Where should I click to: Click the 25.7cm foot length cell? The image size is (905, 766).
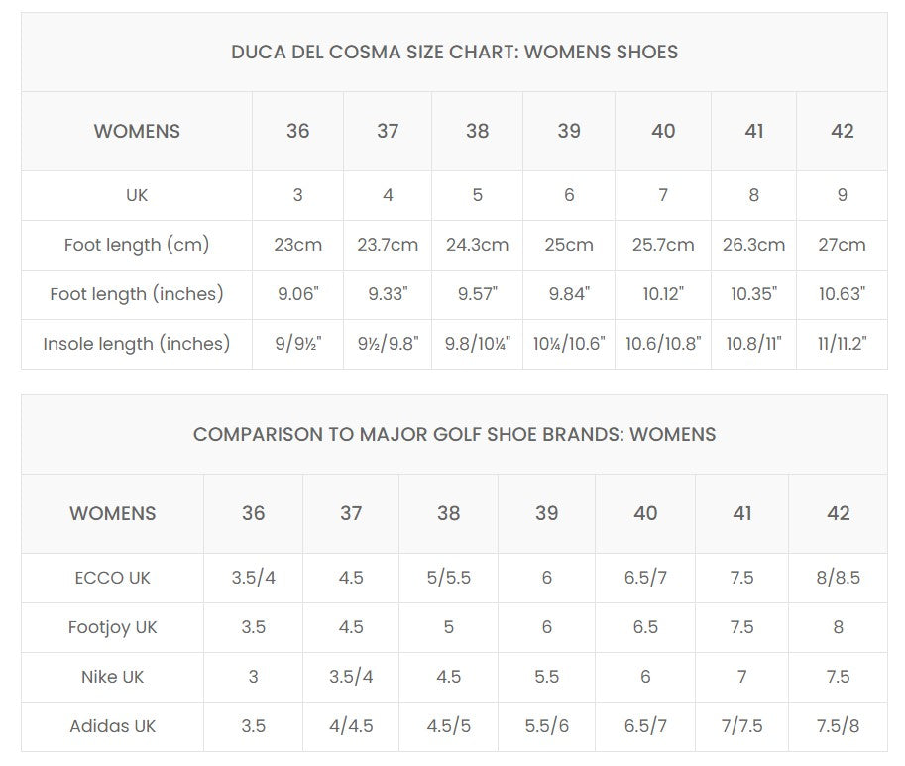point(663,245)
